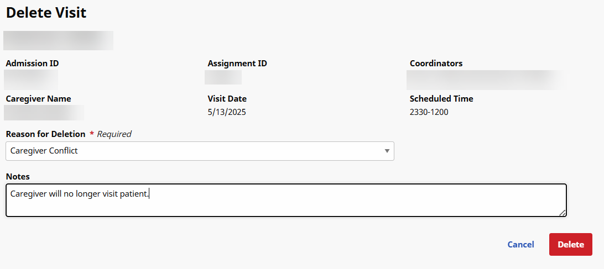The width and height of the screenshot is (604, 269).
Task: Click the Notes field label
Action: 18,177
